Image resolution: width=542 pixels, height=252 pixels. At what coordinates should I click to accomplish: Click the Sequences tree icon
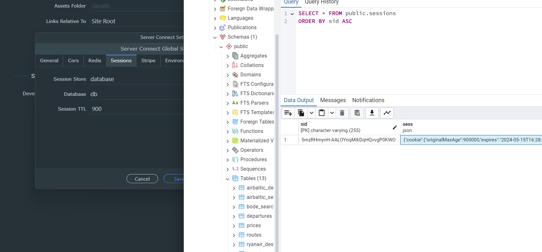point(235,169)
